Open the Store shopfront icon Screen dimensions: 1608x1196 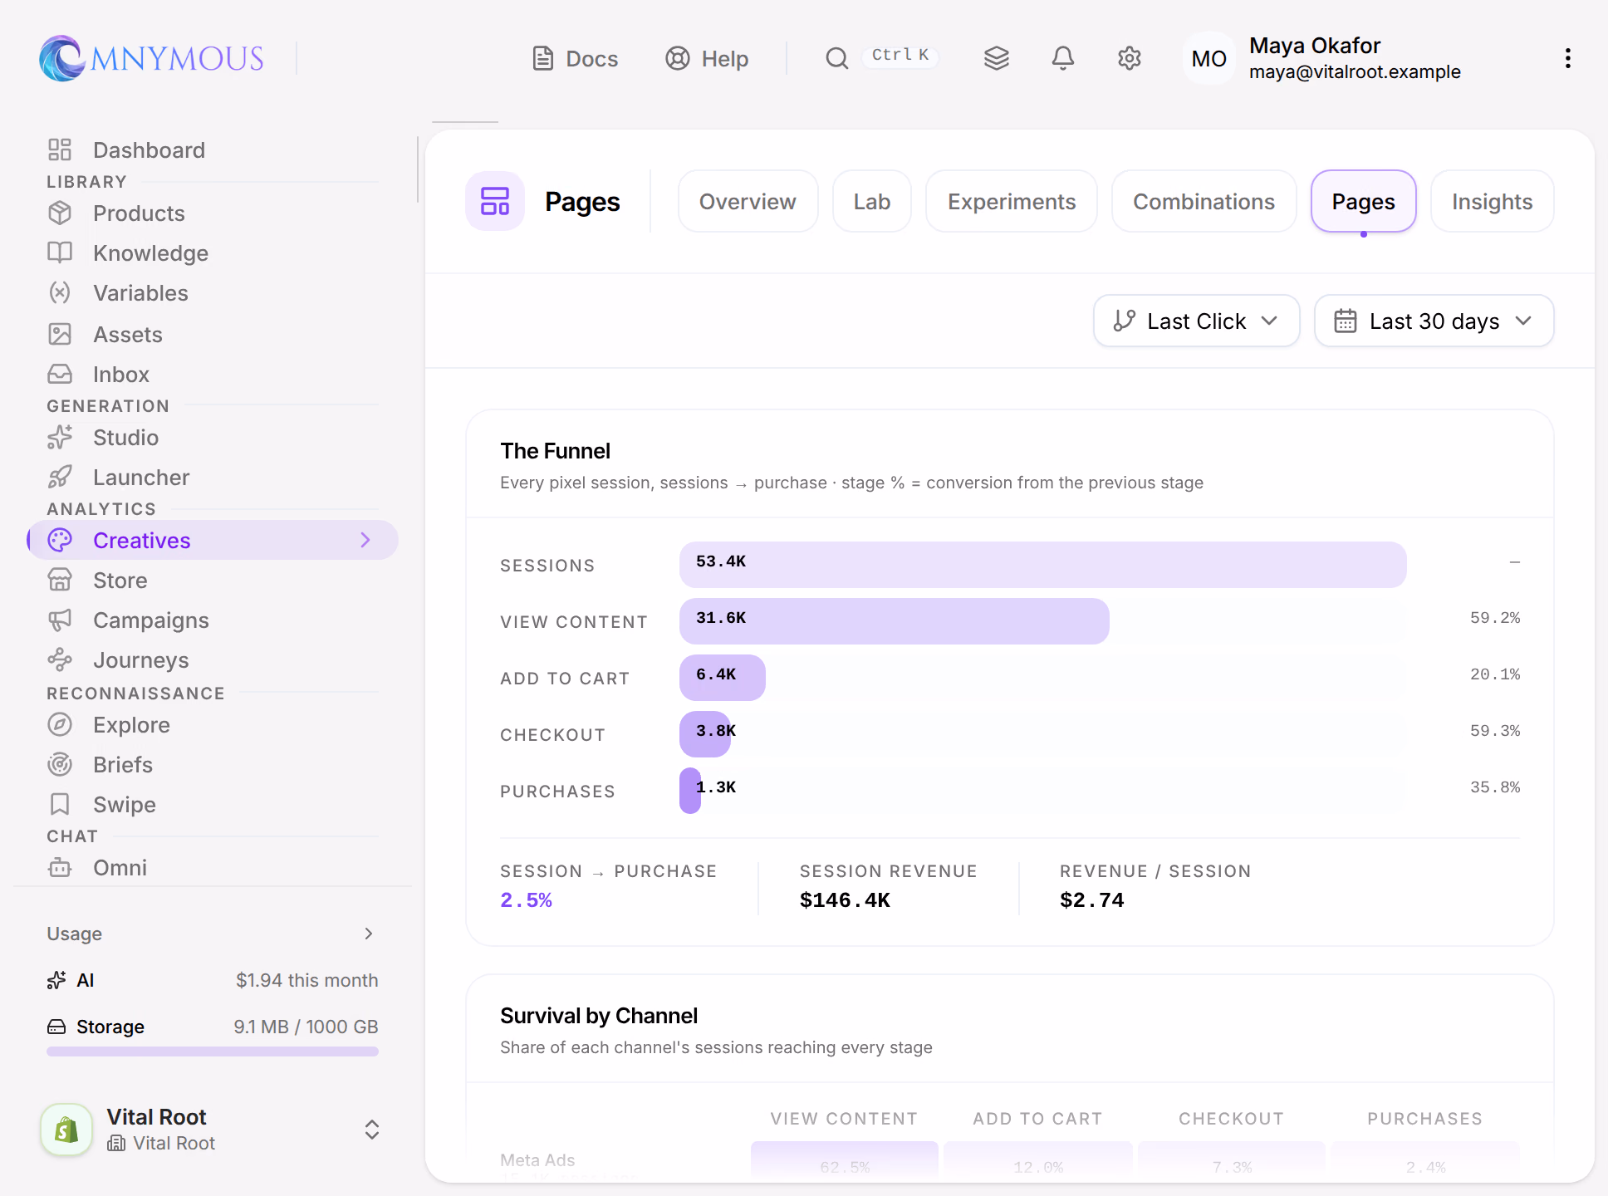click(x=60, y=580)
